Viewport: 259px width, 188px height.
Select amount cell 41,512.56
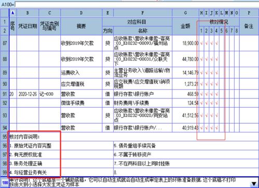click(185, 115)
